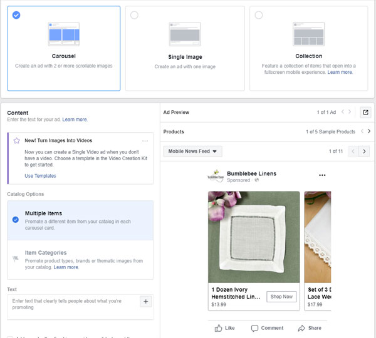Open the Mobile News Feed placement dropdown
This screenshot has height=338, width=376.
[x=192, y=151]
